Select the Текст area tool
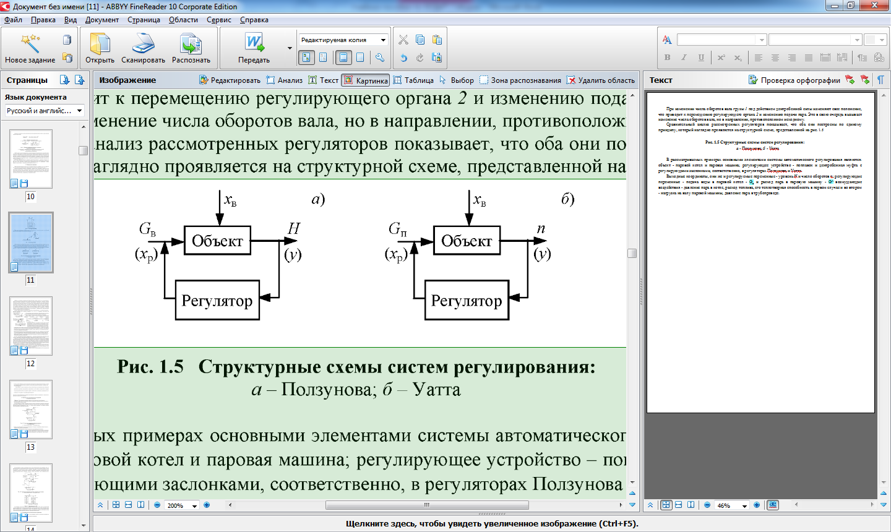The image size is (891, 532). [x=323, y=80]
